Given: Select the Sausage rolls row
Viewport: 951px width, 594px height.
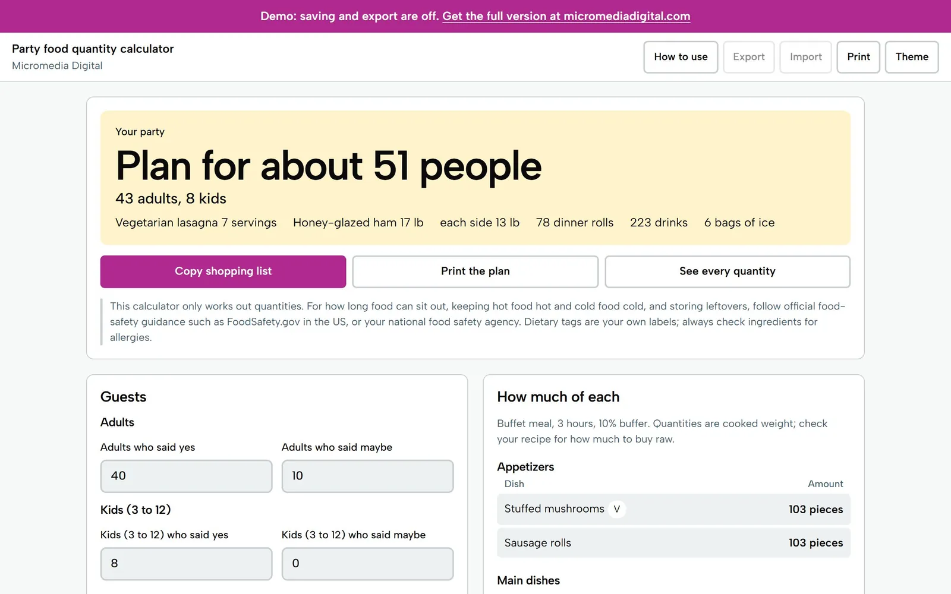Looking at the screenshot, I should pyautogui.click(x=673, y=543).
